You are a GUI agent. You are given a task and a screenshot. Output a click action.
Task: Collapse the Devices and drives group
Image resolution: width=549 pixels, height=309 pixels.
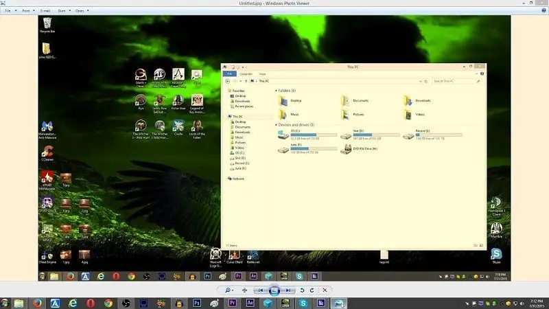(x=277, y=125)
